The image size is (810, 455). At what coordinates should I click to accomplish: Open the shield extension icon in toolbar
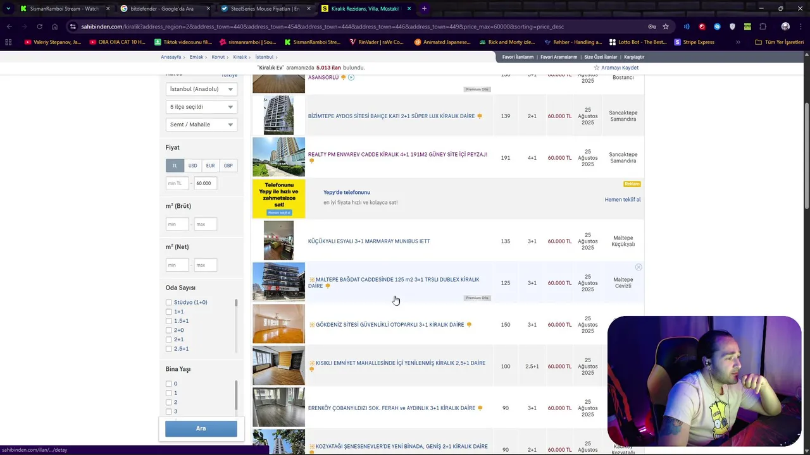pyautogui.click(x=732, y=27)
